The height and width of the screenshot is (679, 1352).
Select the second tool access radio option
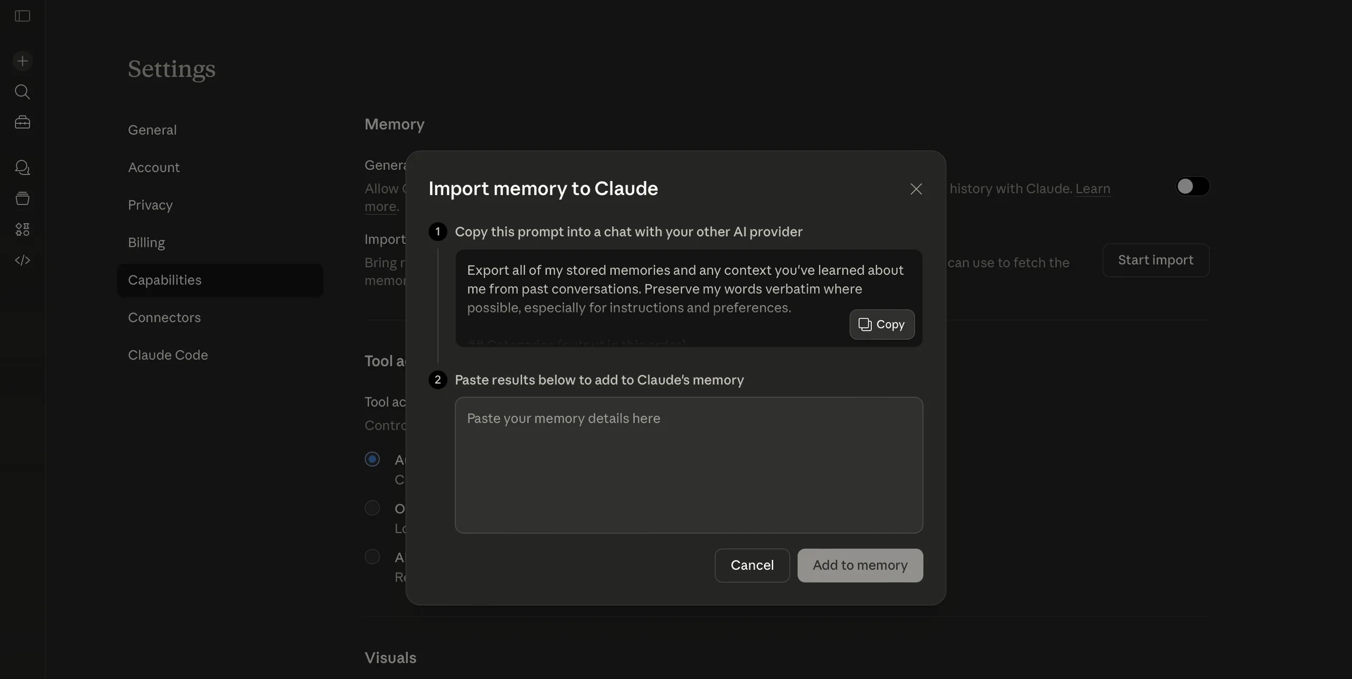pyautogui.click(x=372, y=508)
